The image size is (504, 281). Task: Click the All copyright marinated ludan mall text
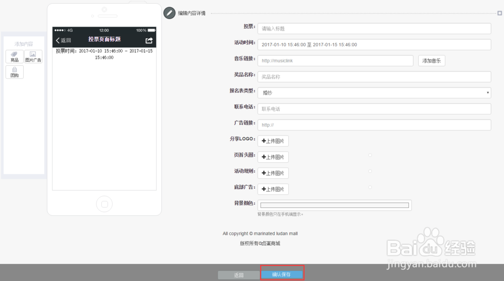coord(260,234)
